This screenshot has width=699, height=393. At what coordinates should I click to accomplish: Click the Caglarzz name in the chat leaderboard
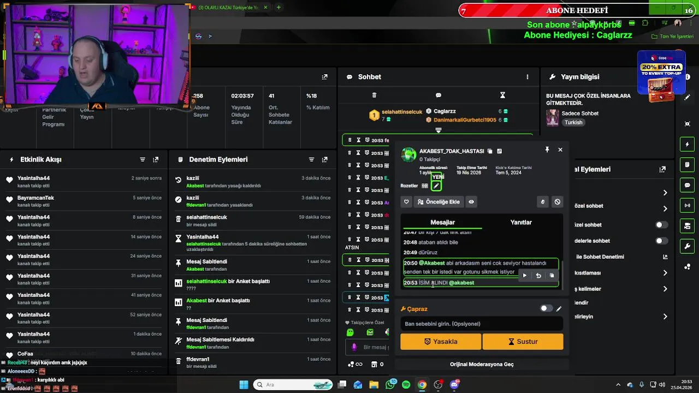tap(445, 111)
